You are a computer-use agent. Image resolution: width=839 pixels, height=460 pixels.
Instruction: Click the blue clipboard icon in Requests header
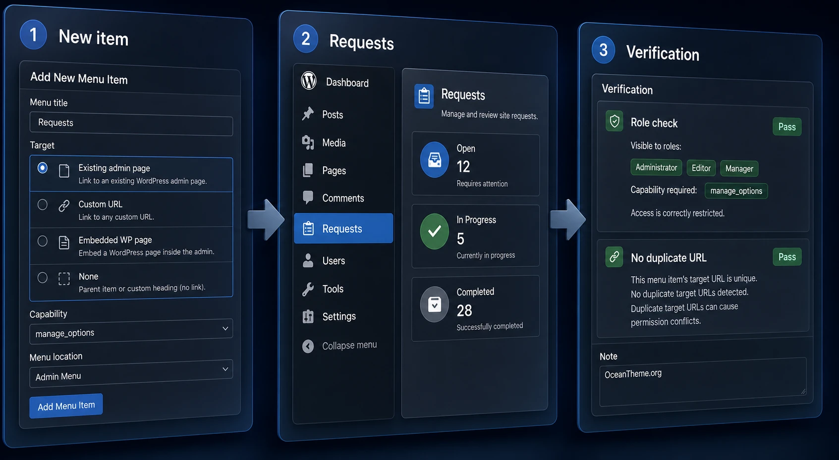tap(424, 96)
